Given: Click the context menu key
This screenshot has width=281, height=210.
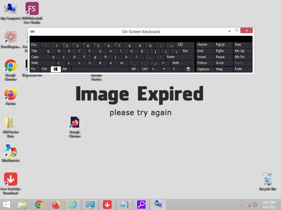Looking at the screenshot, I should 188,69.
